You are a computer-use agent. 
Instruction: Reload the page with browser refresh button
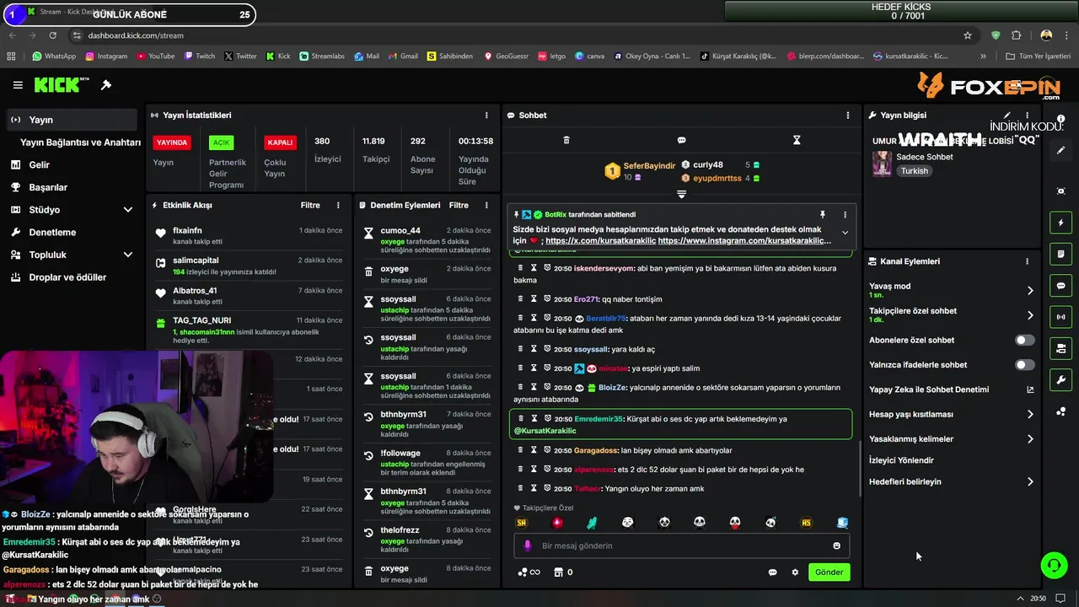coord(52,35)
